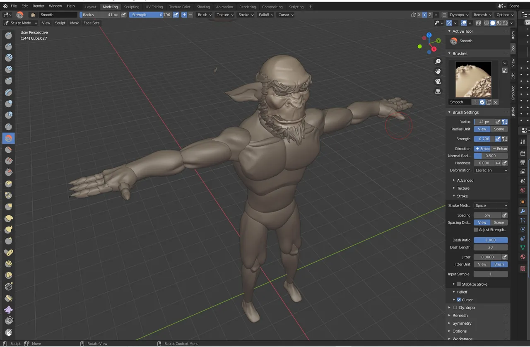The width and height of the screenshot is (530, 347).
Task: Click the Normal Radius 0.500 slider
Action: [491, 156]
